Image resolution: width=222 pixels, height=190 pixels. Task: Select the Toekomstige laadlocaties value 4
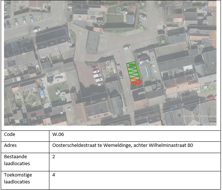pyautogui.click(x=54, y=175)
